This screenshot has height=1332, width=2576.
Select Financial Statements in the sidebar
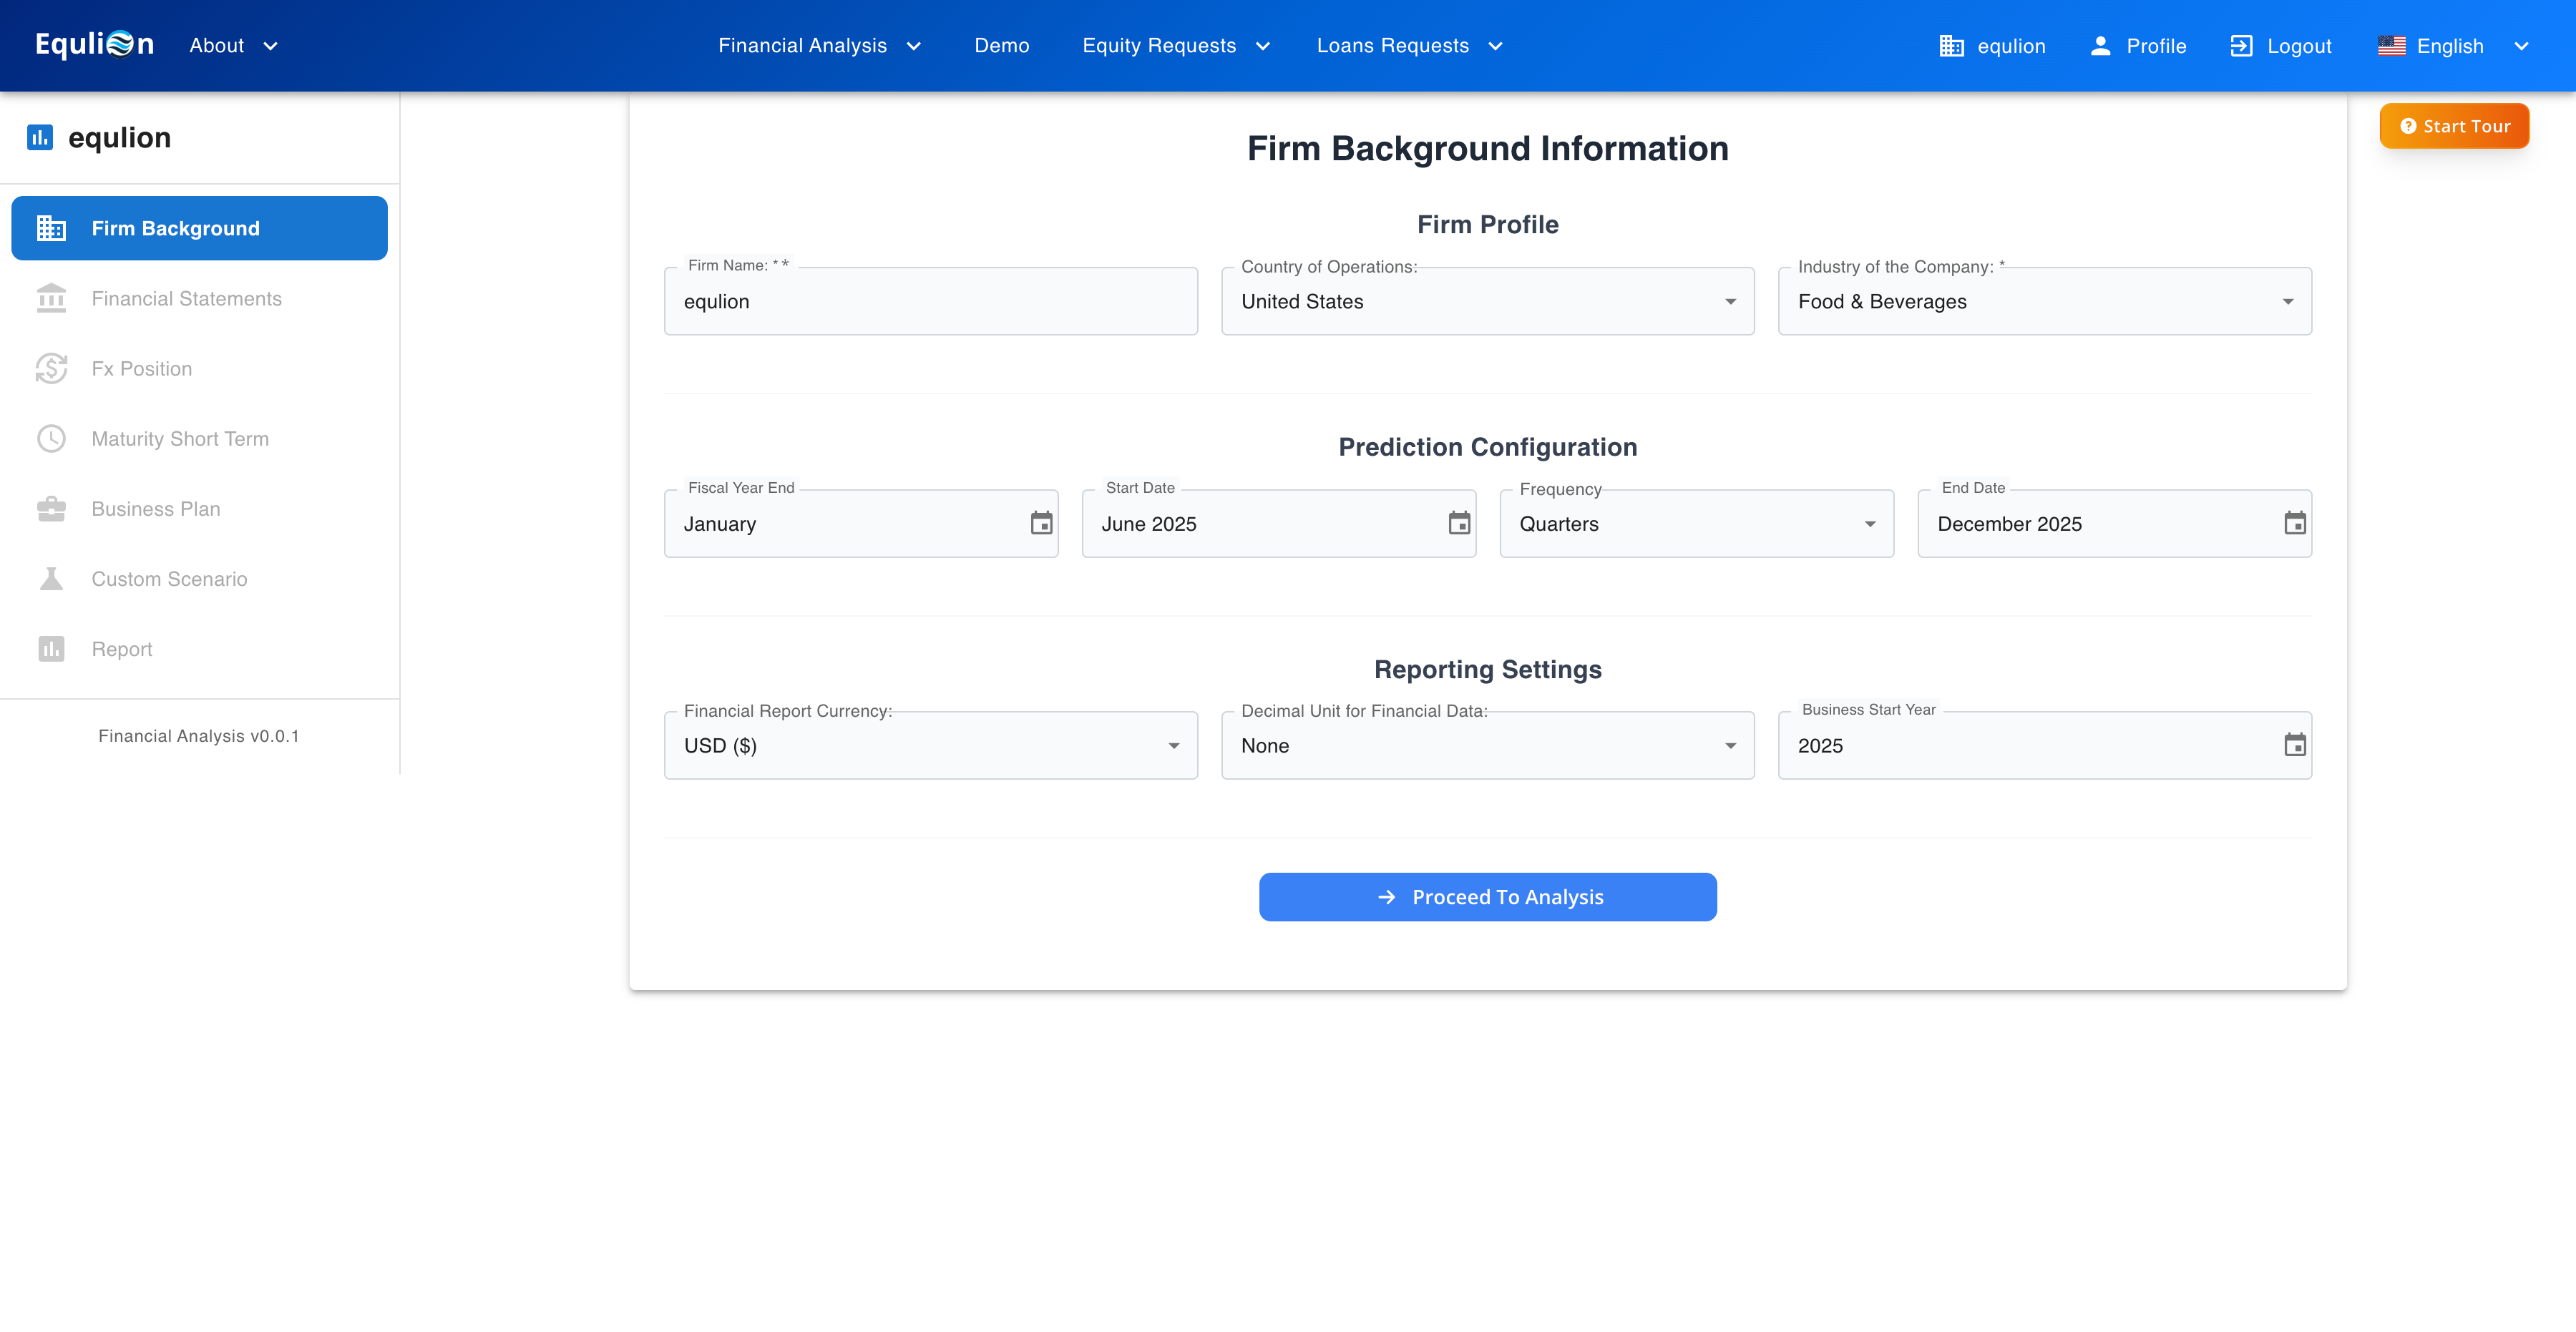point(187,299)
